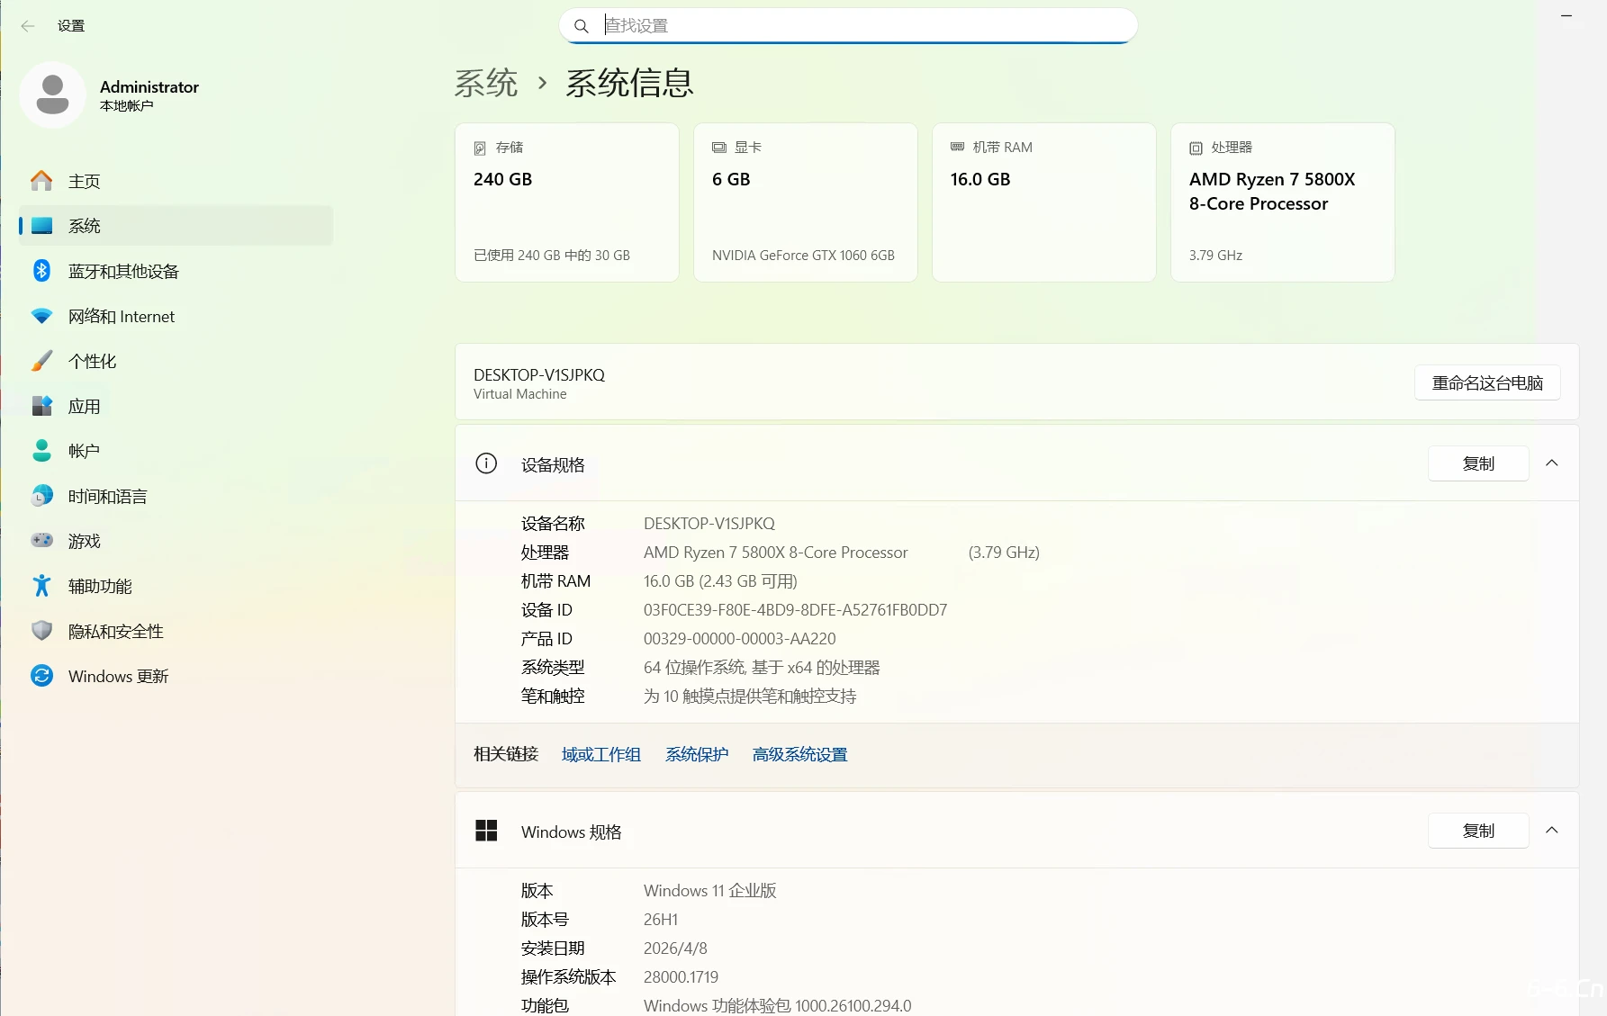The image size is (1607, 1016).
Task: Click the Administrator account avatar
Action: [52, 94]
